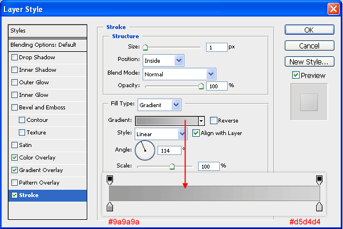
Task: Click the New Style... button
Action: point(308,62)
